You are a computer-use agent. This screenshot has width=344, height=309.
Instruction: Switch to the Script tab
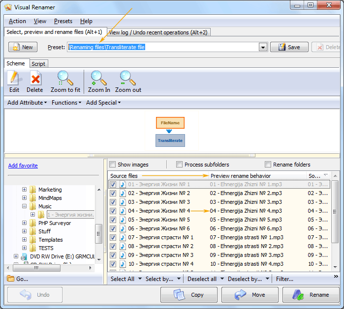click(x=38, y=64)
